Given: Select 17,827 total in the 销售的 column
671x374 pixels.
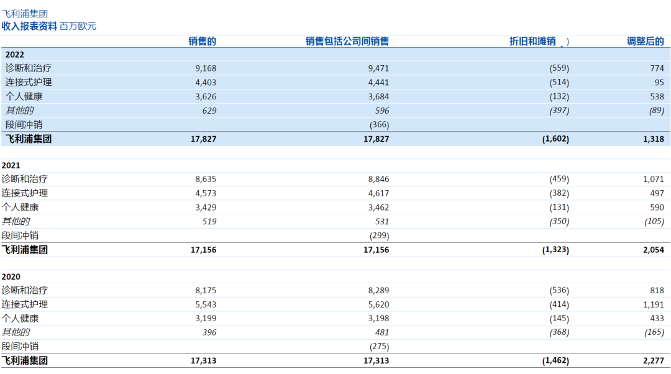Looking at the screenshot, I should (203, 139).
